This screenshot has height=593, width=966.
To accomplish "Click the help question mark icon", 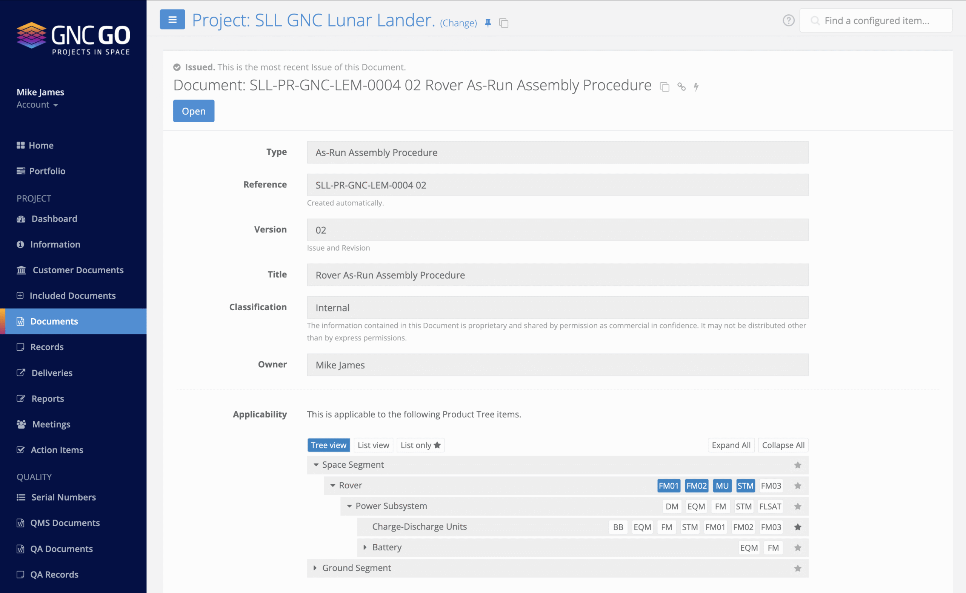I will (788, 20).
